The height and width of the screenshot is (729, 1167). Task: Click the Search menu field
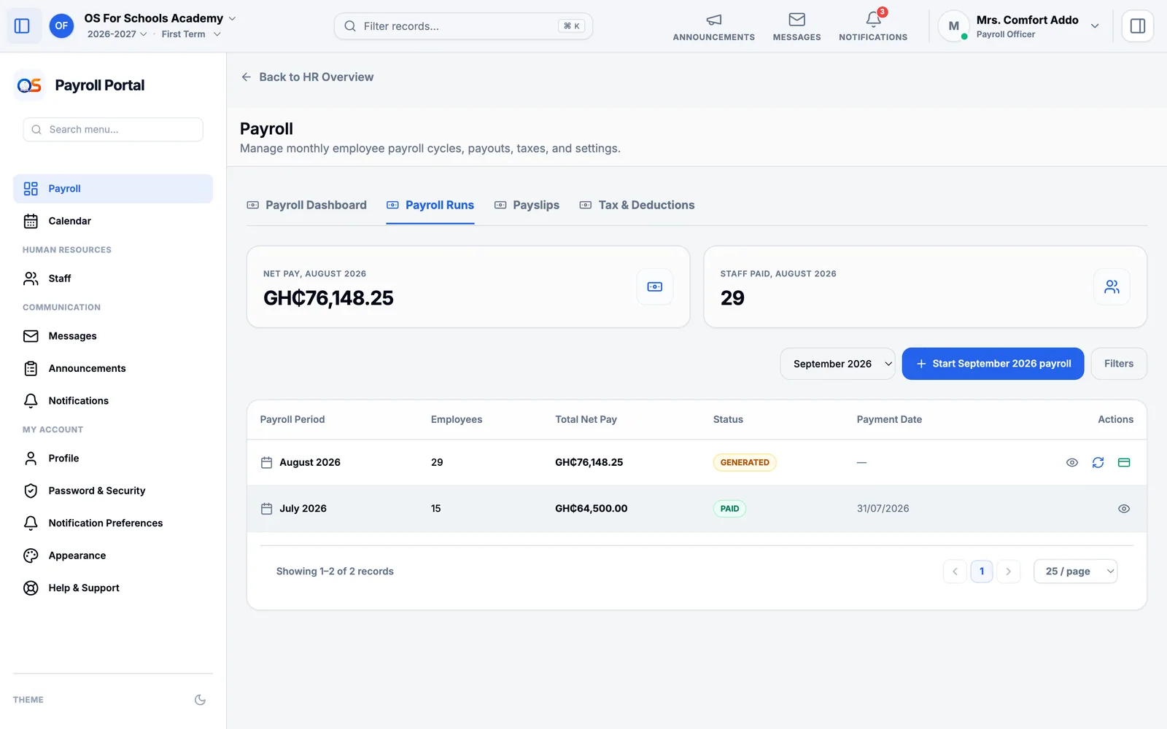[113, 130]
